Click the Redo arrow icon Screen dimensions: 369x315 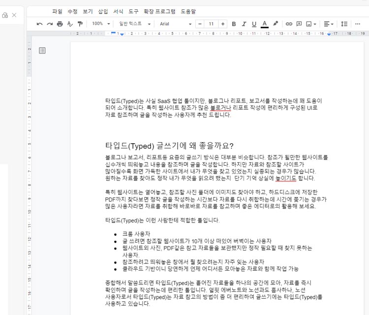coord(50,24)
